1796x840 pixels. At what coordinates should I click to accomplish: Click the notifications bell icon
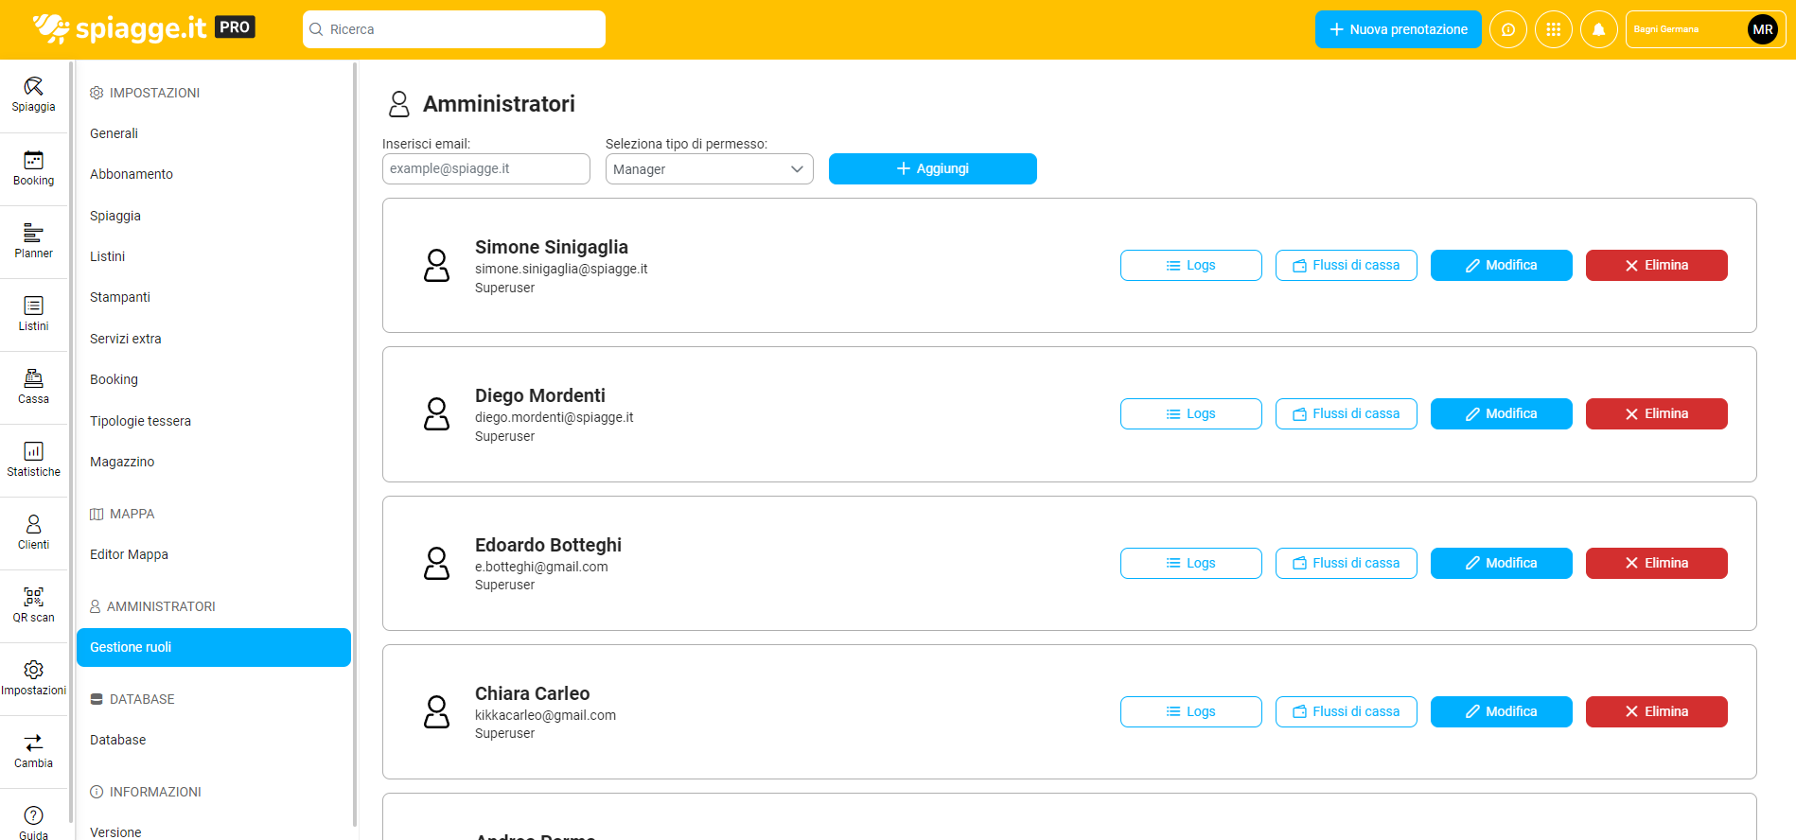click(x=1598, y=29)
